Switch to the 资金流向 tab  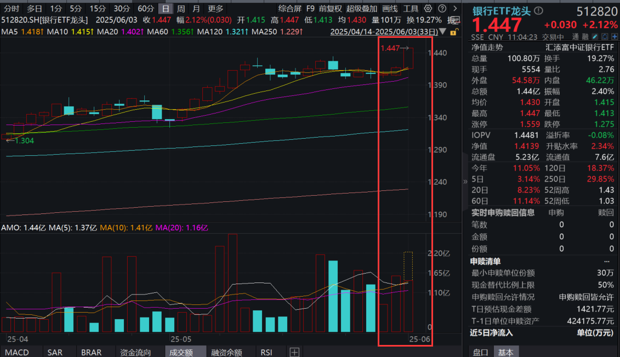pyautogui.click(x=135, y=352)
